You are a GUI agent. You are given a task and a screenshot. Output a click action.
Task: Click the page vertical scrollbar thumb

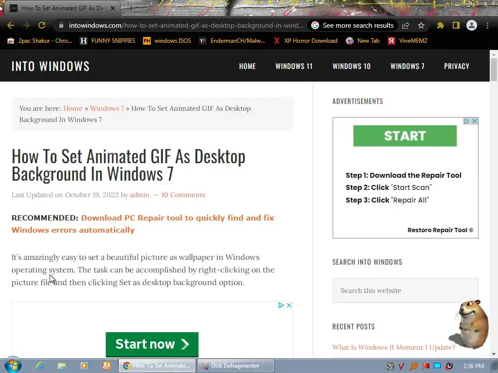pos(494,70)
